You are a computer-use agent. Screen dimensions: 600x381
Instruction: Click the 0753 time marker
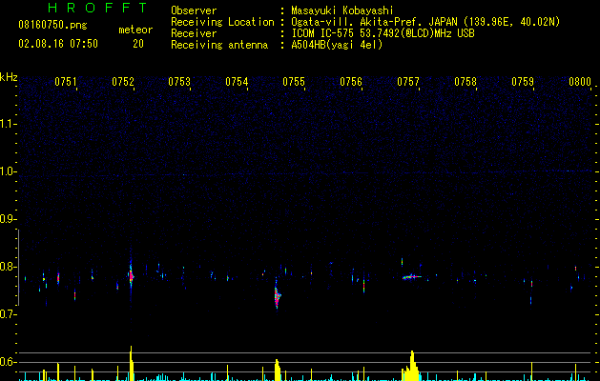[x=179, y=81]
